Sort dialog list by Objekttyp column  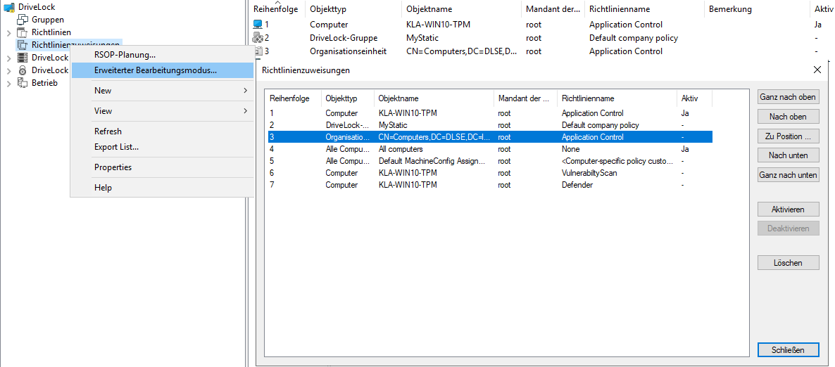tap(348, 98)
